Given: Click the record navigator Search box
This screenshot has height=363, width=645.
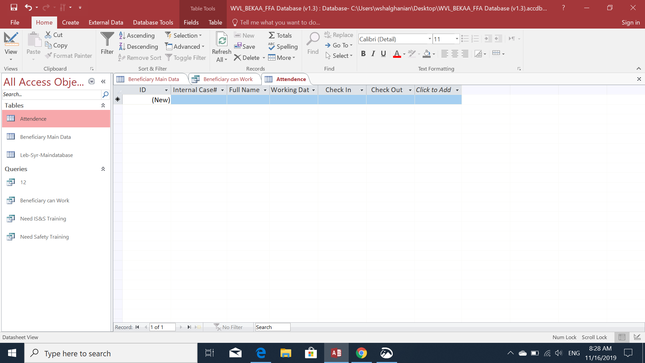Looking at the screenshot, I should [272, 327].
